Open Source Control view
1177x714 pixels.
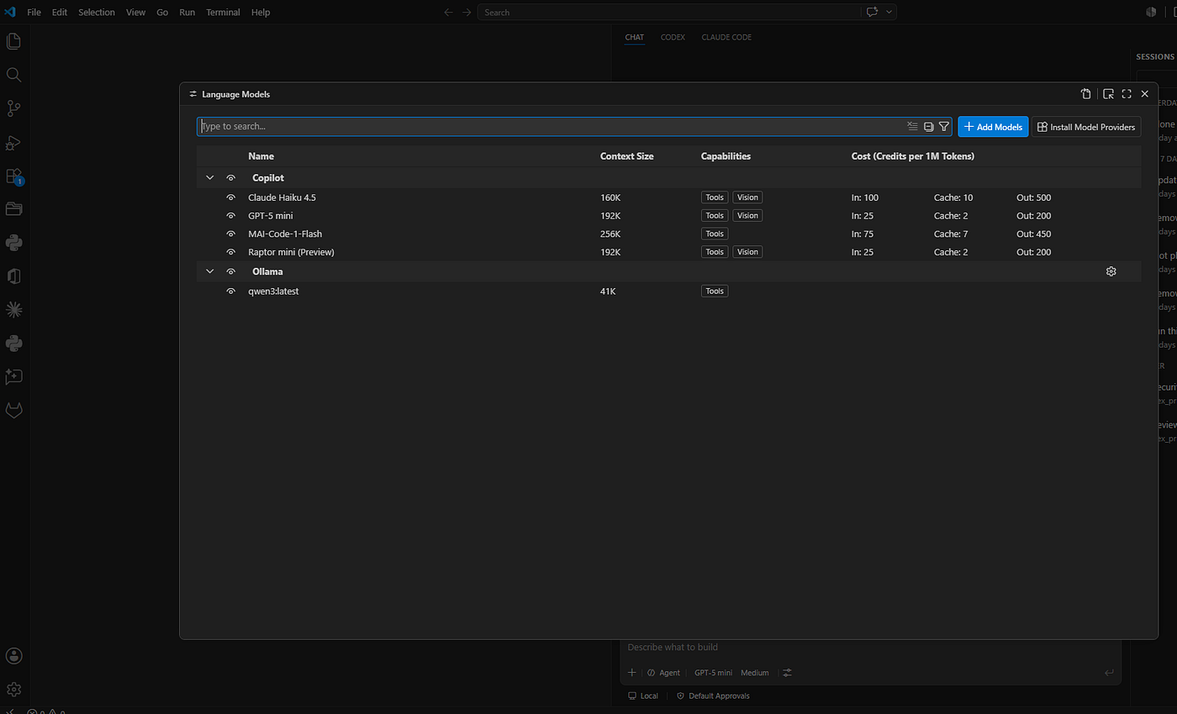point(13,108)
